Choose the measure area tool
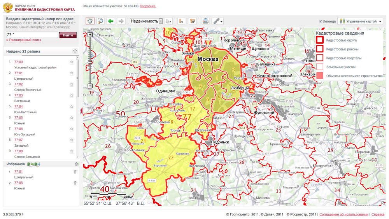The image size is (389, 219). pyautogui.click(x=192, y=21)
